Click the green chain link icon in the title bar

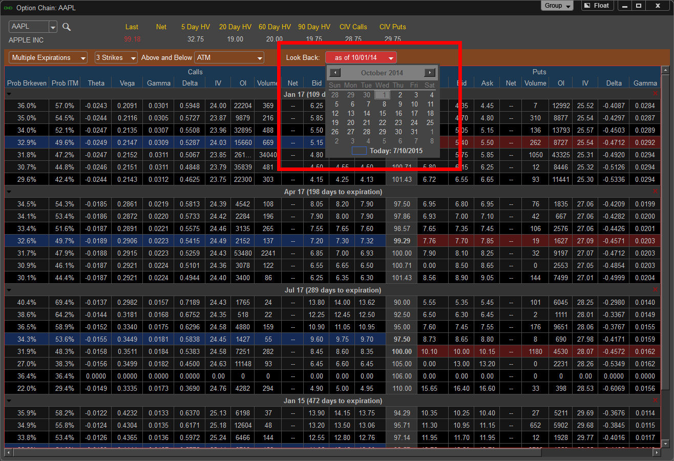[8, 8]
